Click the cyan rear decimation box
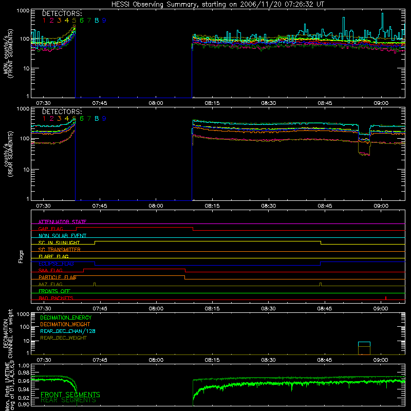The image size is (411, 411). click(x=364, y=344)
